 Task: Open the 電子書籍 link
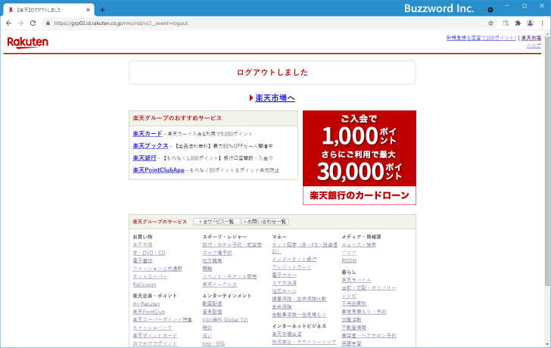tap(142, 260)
